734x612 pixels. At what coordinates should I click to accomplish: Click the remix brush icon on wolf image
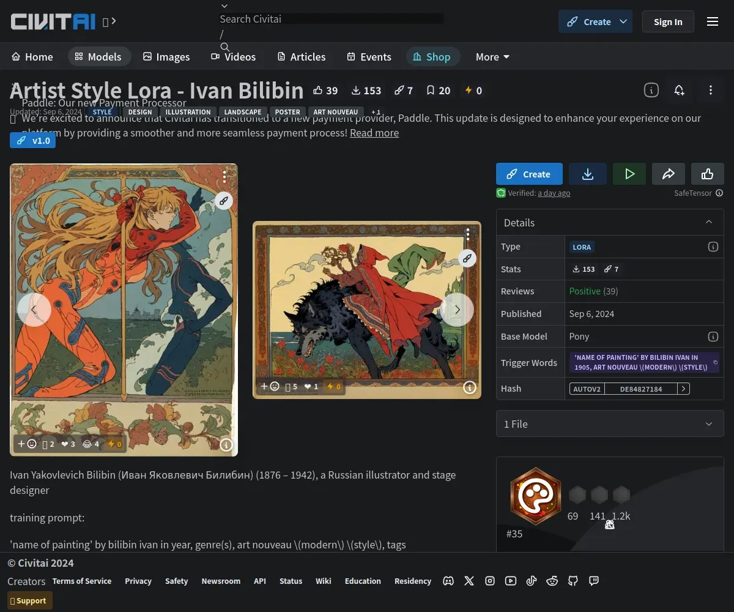pos(467,258)
